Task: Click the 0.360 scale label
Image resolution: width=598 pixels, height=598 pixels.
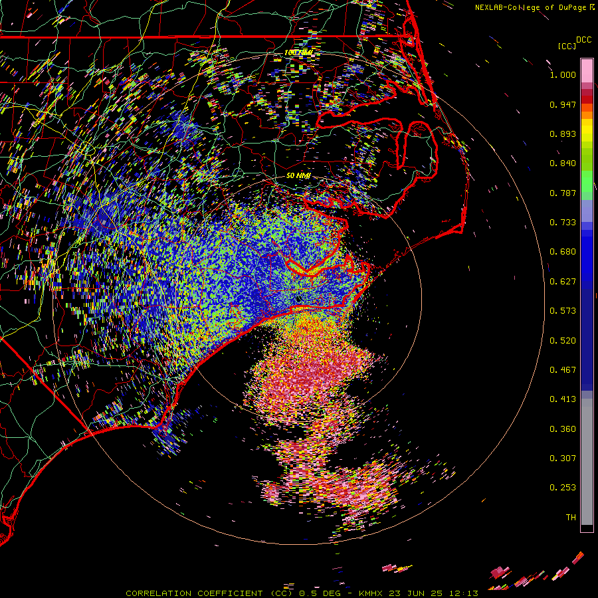Action: (563, 429)
